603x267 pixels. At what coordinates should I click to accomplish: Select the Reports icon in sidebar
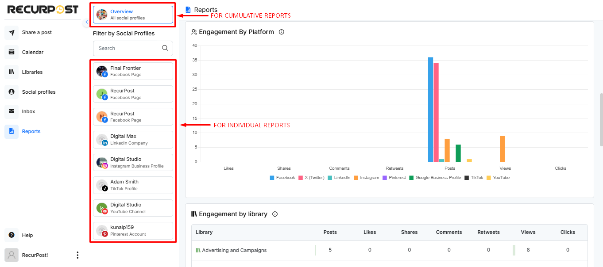[x=12, y=131]
